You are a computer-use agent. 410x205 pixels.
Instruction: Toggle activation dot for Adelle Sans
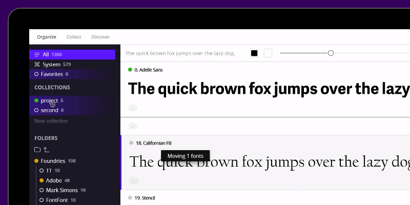coord(130,70)
